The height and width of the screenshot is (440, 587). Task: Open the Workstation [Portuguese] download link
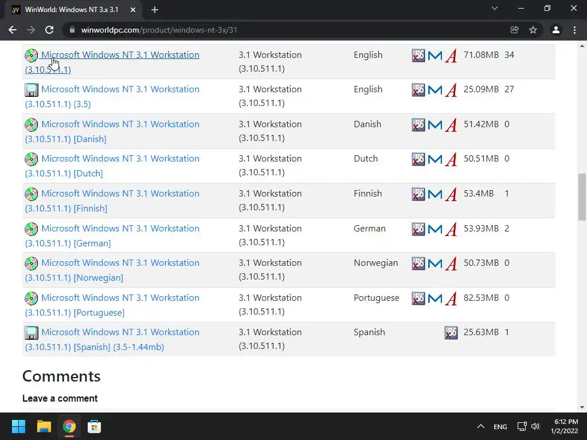coord(112,305)
